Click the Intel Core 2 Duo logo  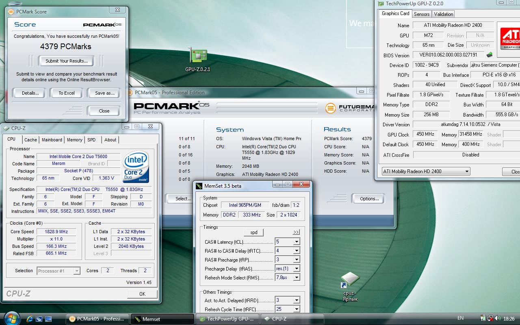coord(136,167)
